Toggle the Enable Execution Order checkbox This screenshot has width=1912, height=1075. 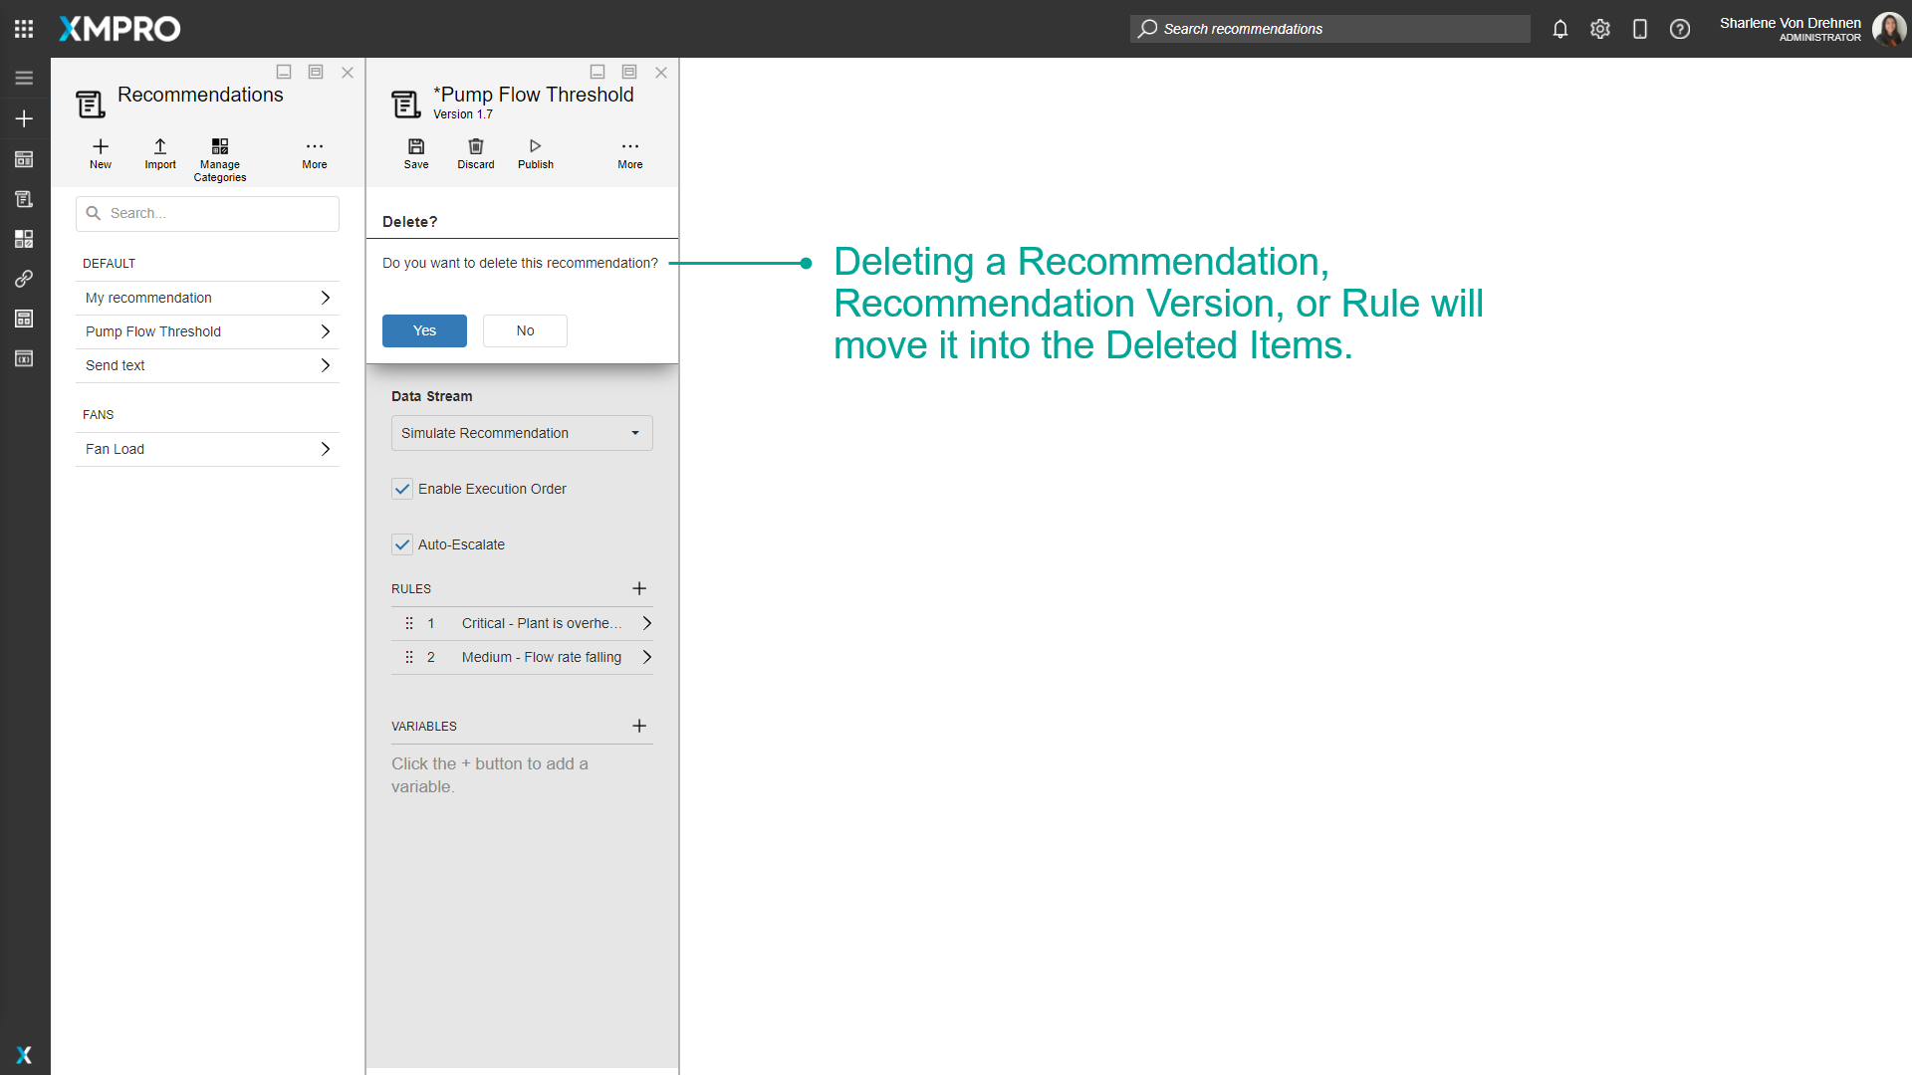402,489
